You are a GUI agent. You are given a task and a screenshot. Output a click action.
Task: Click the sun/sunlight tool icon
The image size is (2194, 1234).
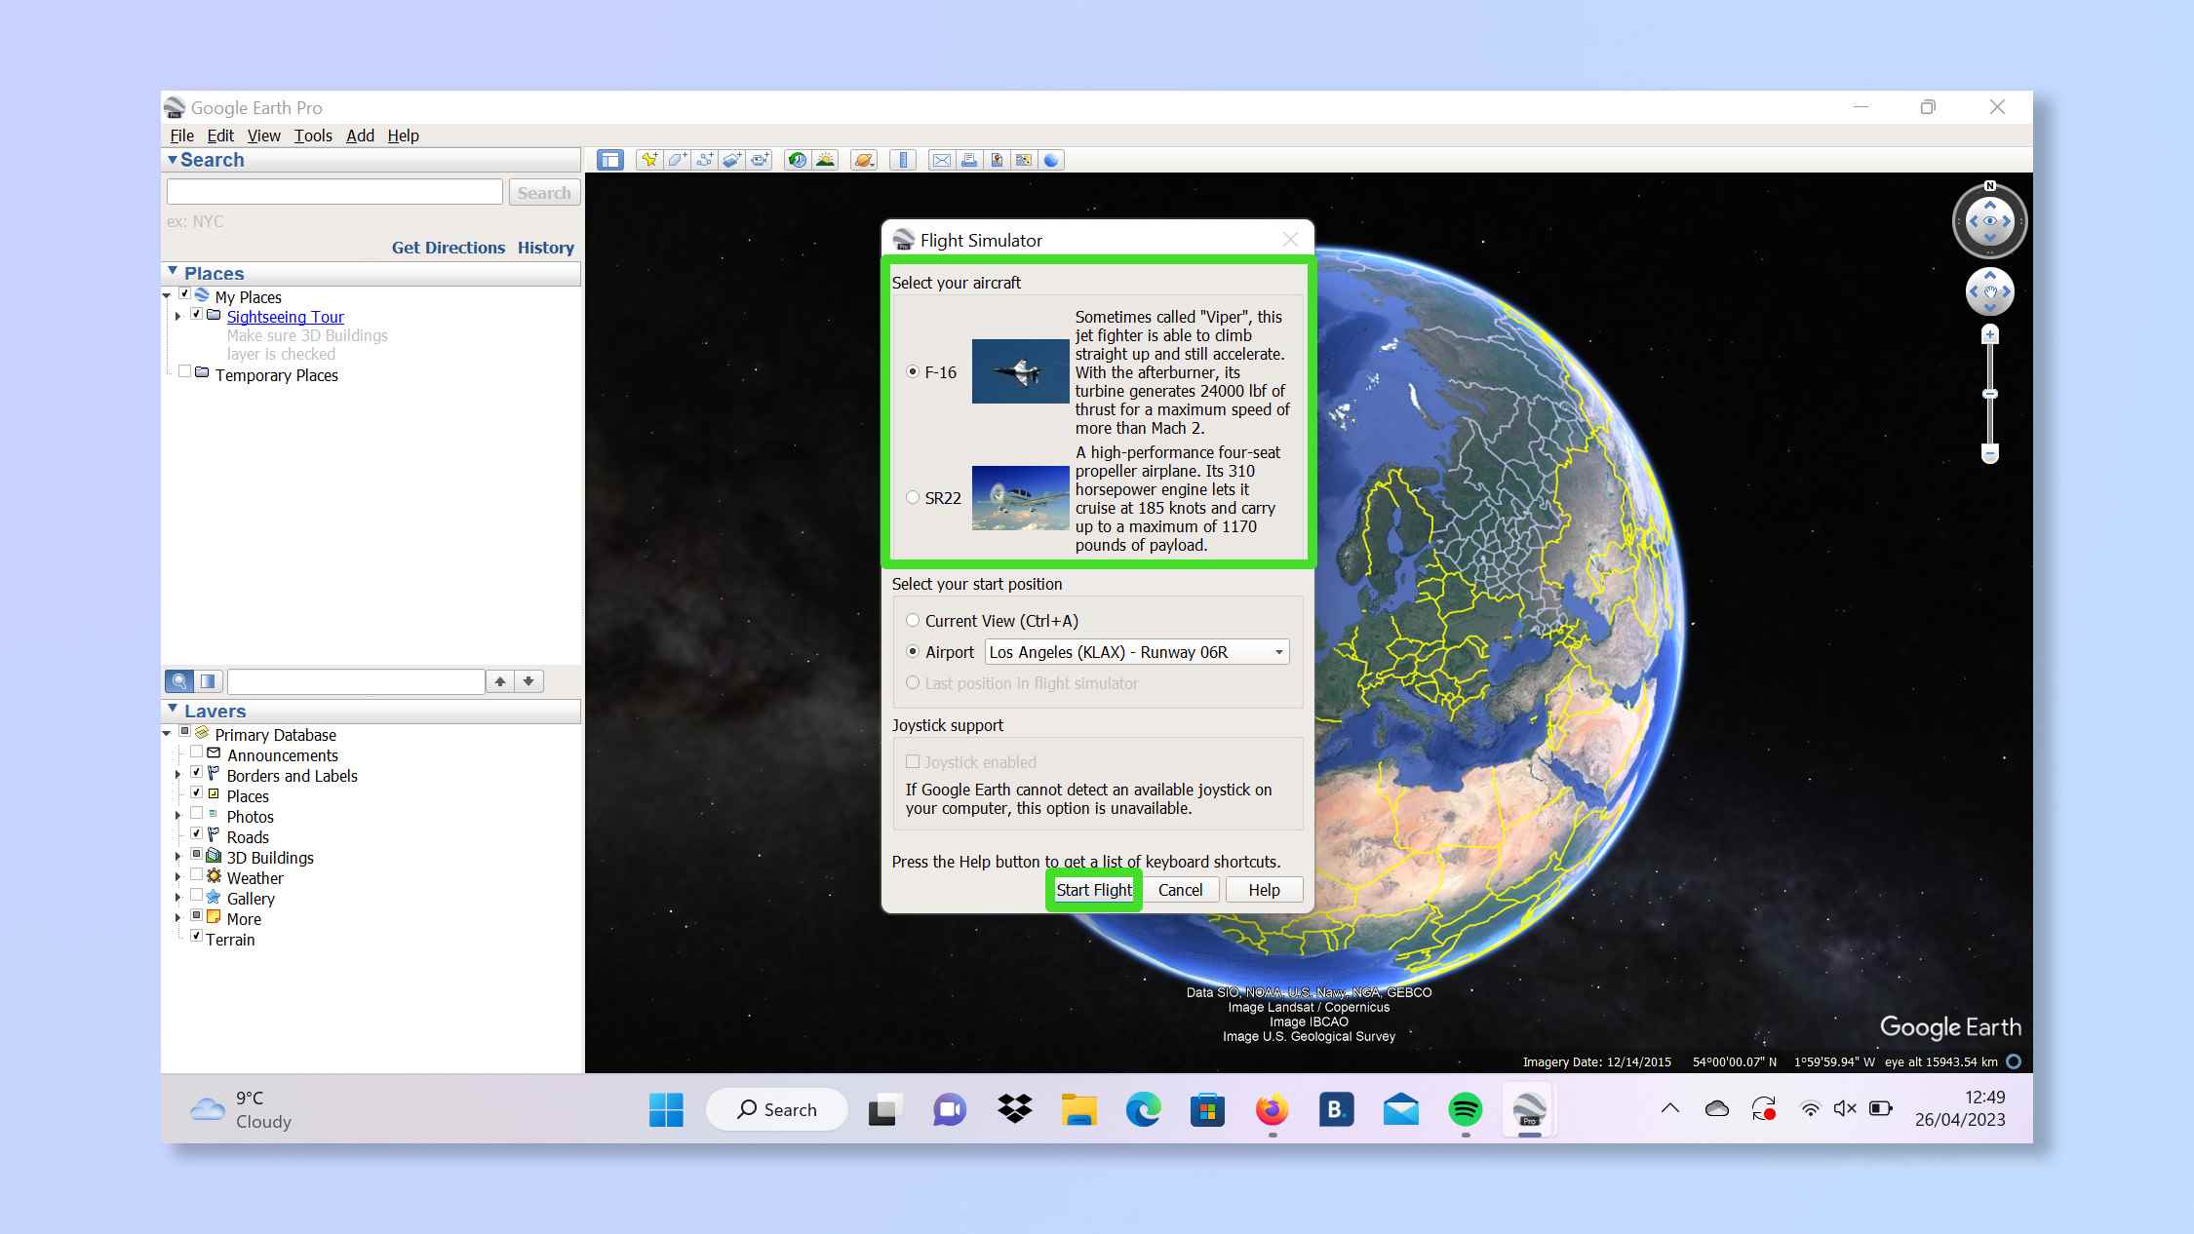click(x=829, y=160)
